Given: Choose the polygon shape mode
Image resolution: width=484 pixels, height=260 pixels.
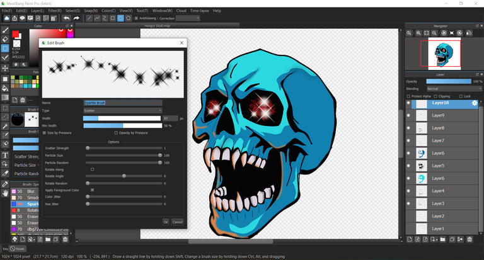Looking at the screenshot, I should (129, 18).
